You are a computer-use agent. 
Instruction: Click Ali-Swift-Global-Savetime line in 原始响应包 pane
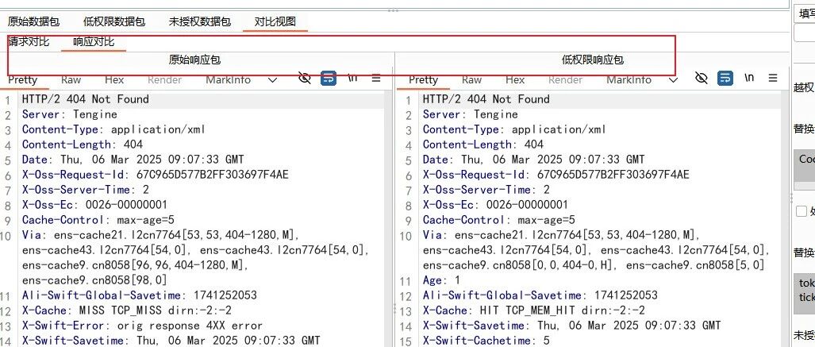click(x=140, y=295)
